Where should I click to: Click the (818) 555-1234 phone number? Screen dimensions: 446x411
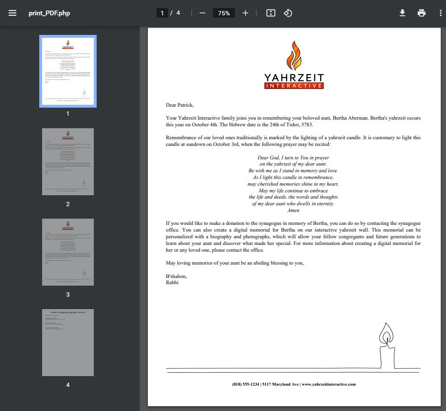[x=245, y=384]
